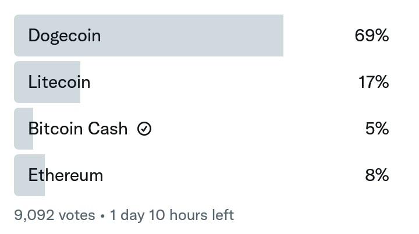Click the 1 day 10 hours left text
Viewport: 419px width, 234px height.
[172, 215]
